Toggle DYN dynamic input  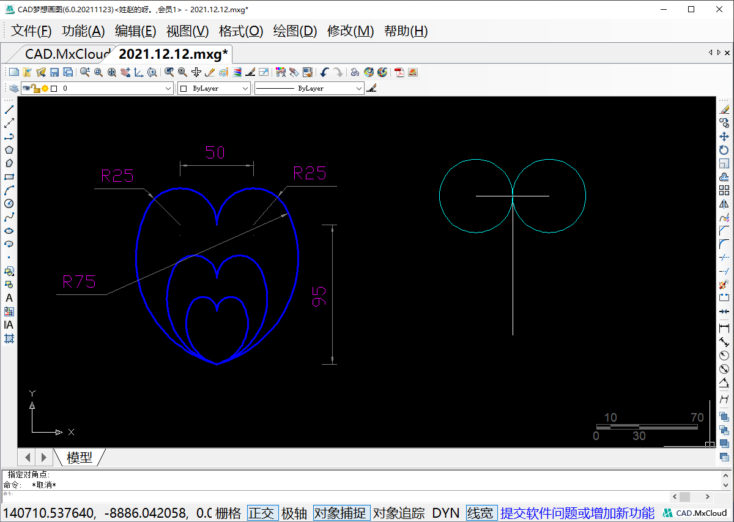point(446,513)
